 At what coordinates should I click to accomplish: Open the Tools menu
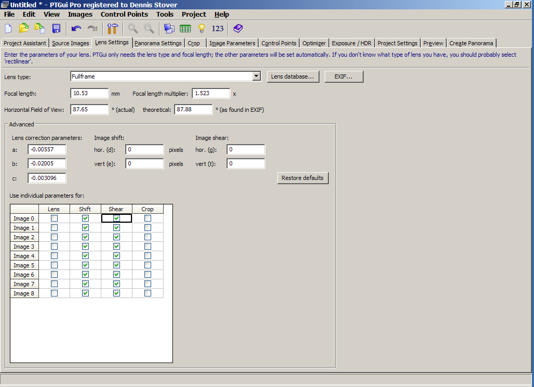165,15
